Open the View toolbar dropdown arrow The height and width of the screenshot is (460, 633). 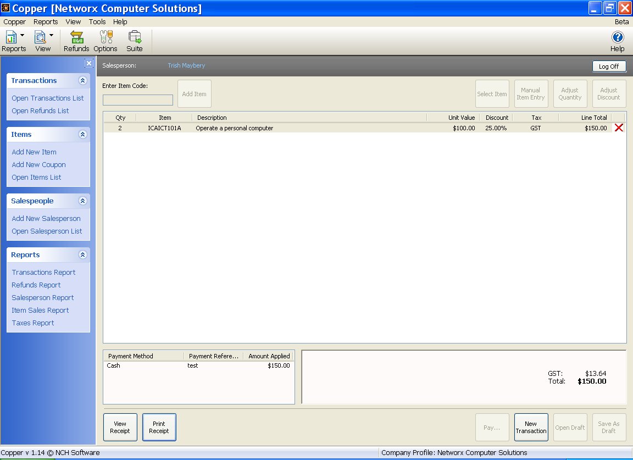pos(52,34)
